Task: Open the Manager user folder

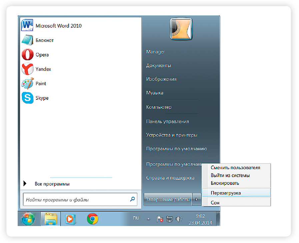Action: tap(155, 52)
